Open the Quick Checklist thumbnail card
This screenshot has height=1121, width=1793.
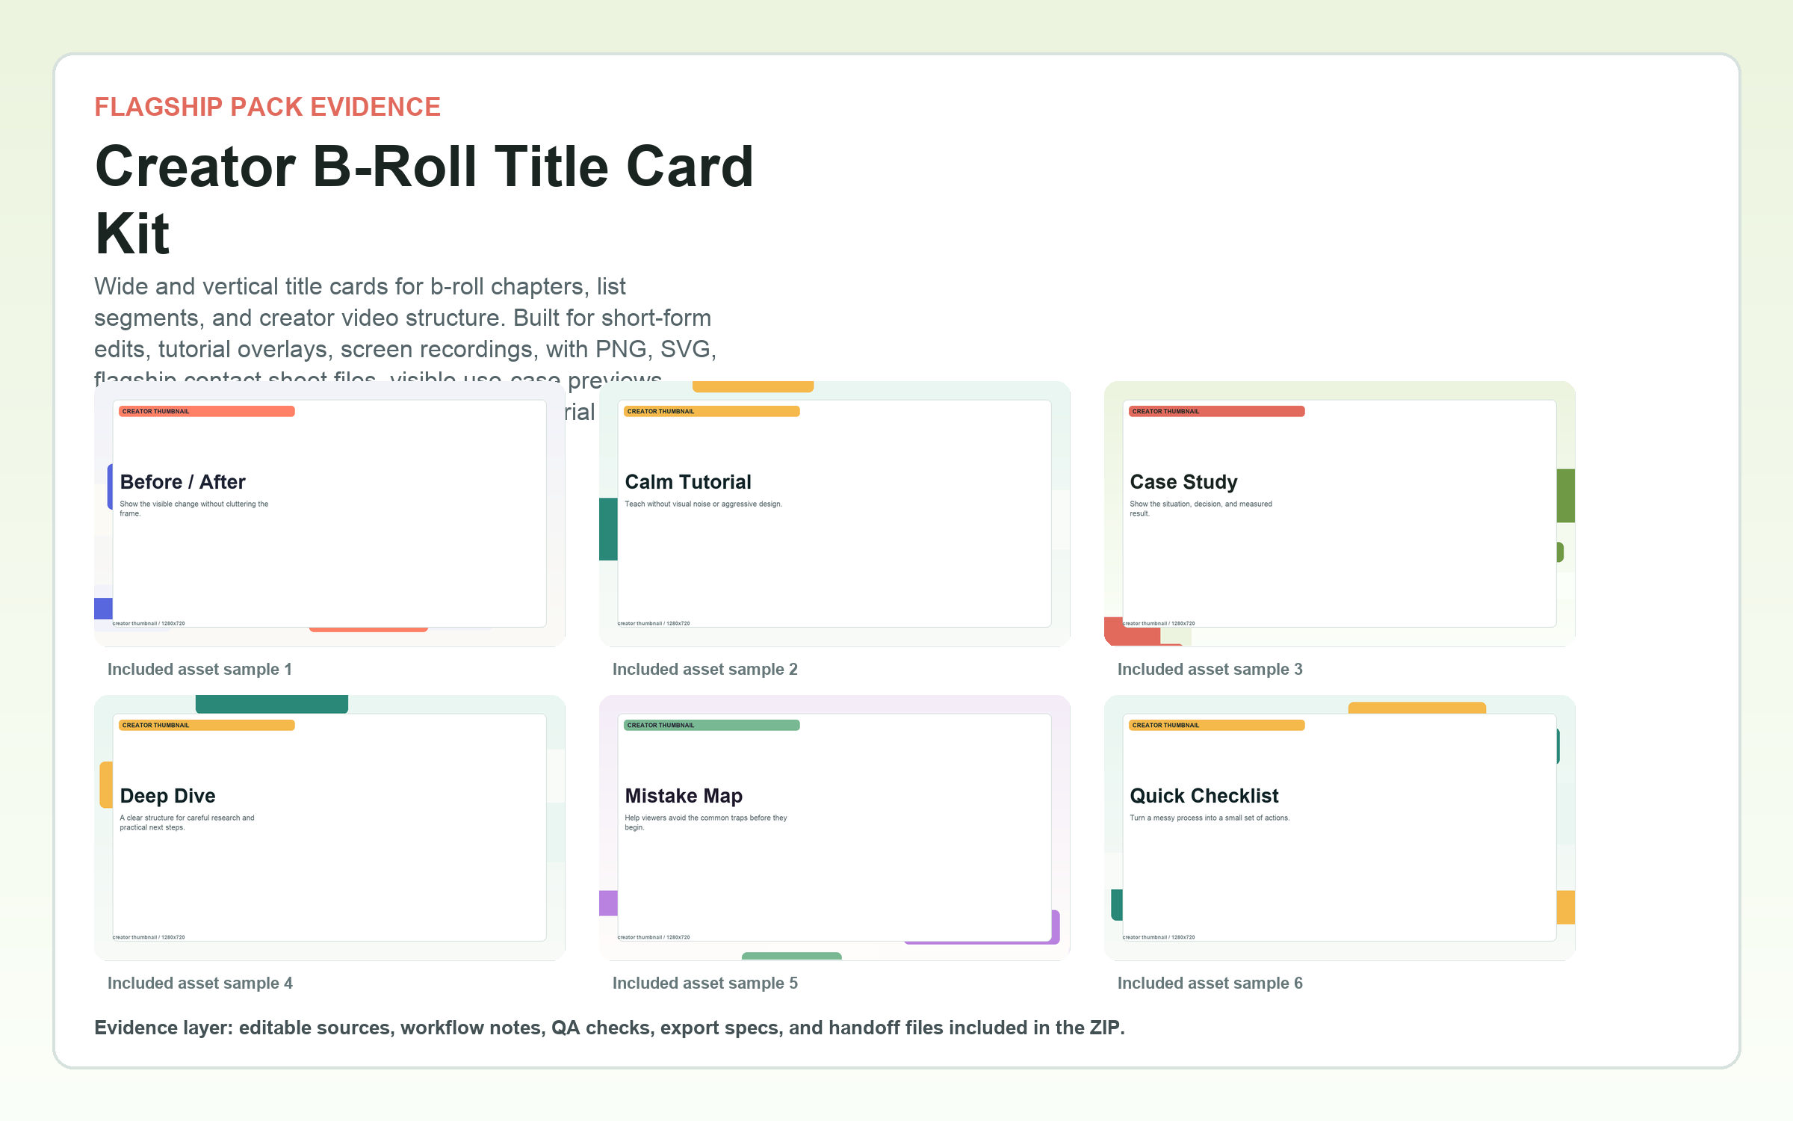tap(1340, 827)
